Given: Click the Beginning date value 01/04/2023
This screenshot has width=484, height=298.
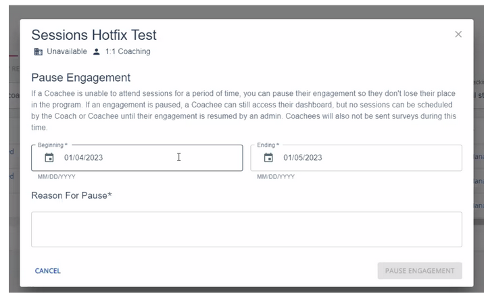Looking at the screenshot, I should pos(83,158).
